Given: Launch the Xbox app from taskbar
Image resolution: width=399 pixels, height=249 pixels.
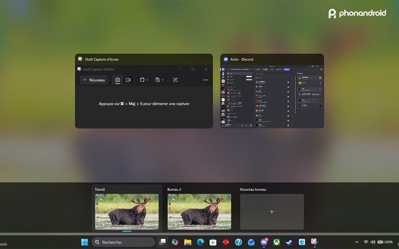Looking at the screenshot, I should (x=277, y=242).
